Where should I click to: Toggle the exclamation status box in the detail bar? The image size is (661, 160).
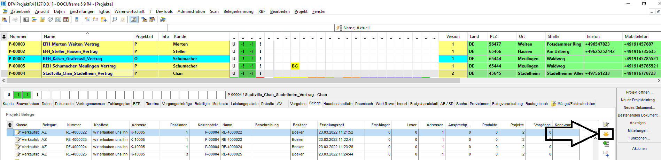click(x=37, y=95)
